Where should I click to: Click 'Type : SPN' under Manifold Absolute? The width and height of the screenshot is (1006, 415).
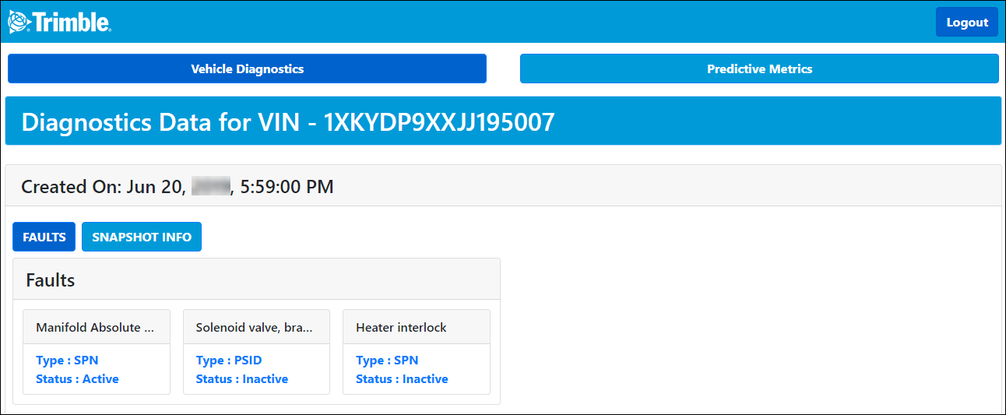[67, 360]
